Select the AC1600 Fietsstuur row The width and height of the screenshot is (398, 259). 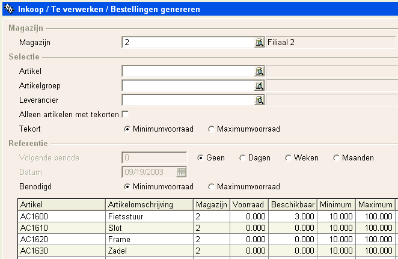pos(207,216)
